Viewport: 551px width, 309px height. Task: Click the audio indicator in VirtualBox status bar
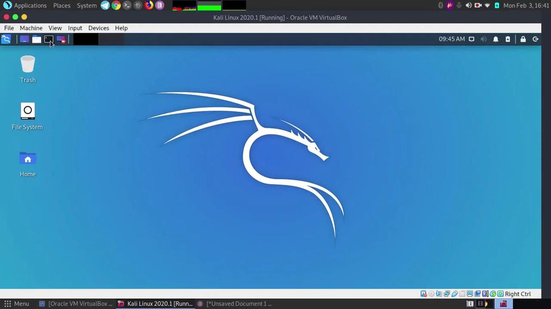tap(439, 294)
